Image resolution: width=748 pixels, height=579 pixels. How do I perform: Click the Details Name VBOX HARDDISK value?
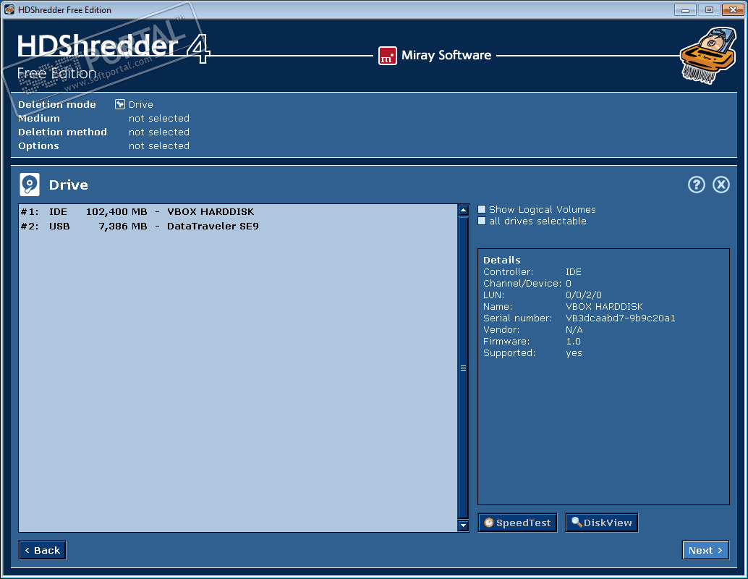(604, 306)
